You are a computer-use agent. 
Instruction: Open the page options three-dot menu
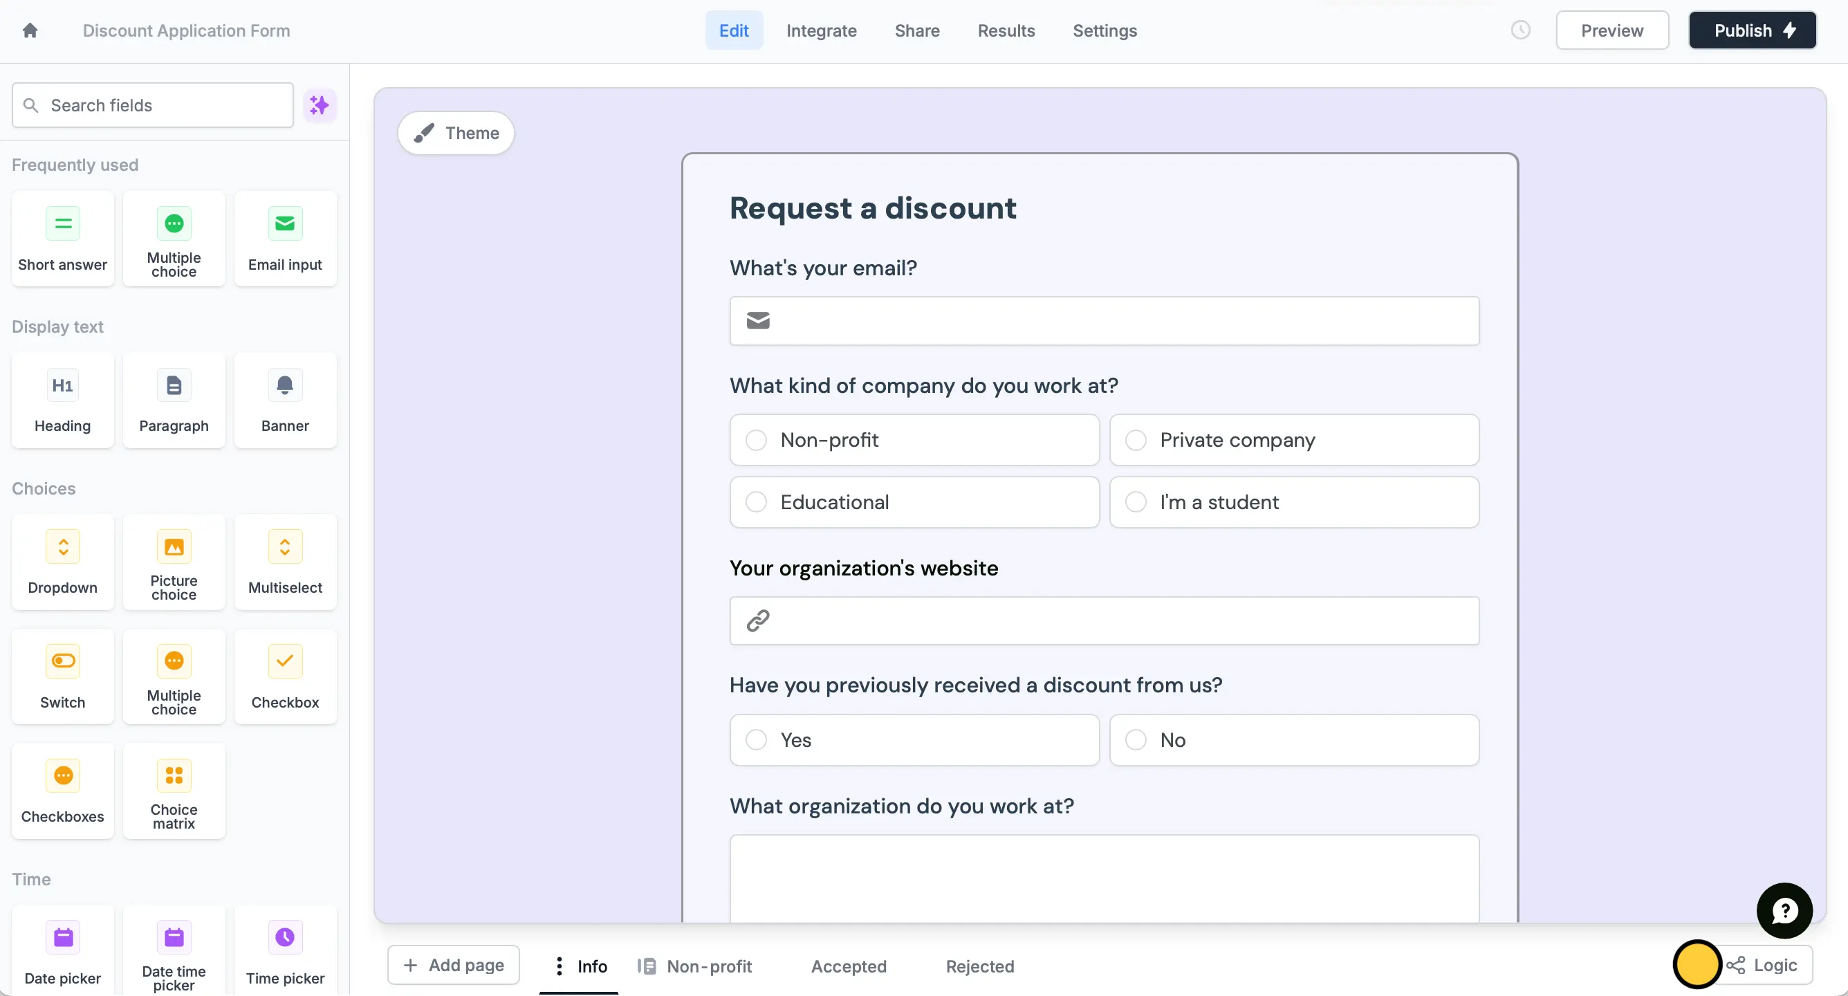click(x=559, y=966)
